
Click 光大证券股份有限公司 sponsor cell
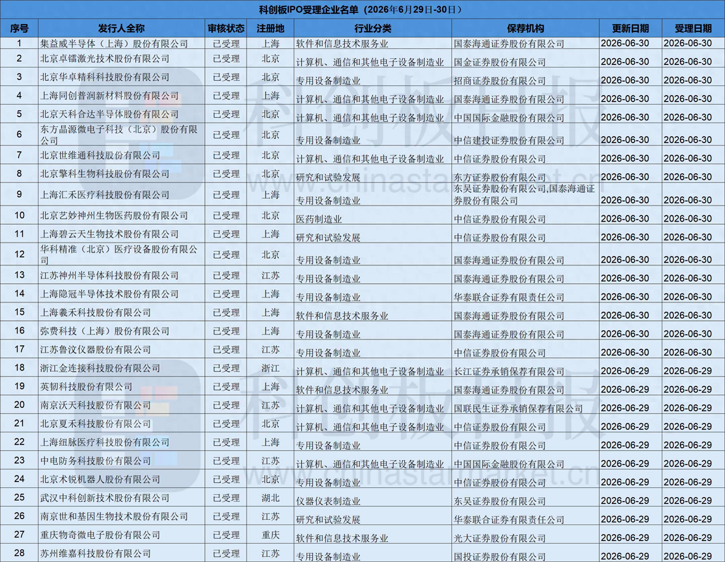(525, 535)
